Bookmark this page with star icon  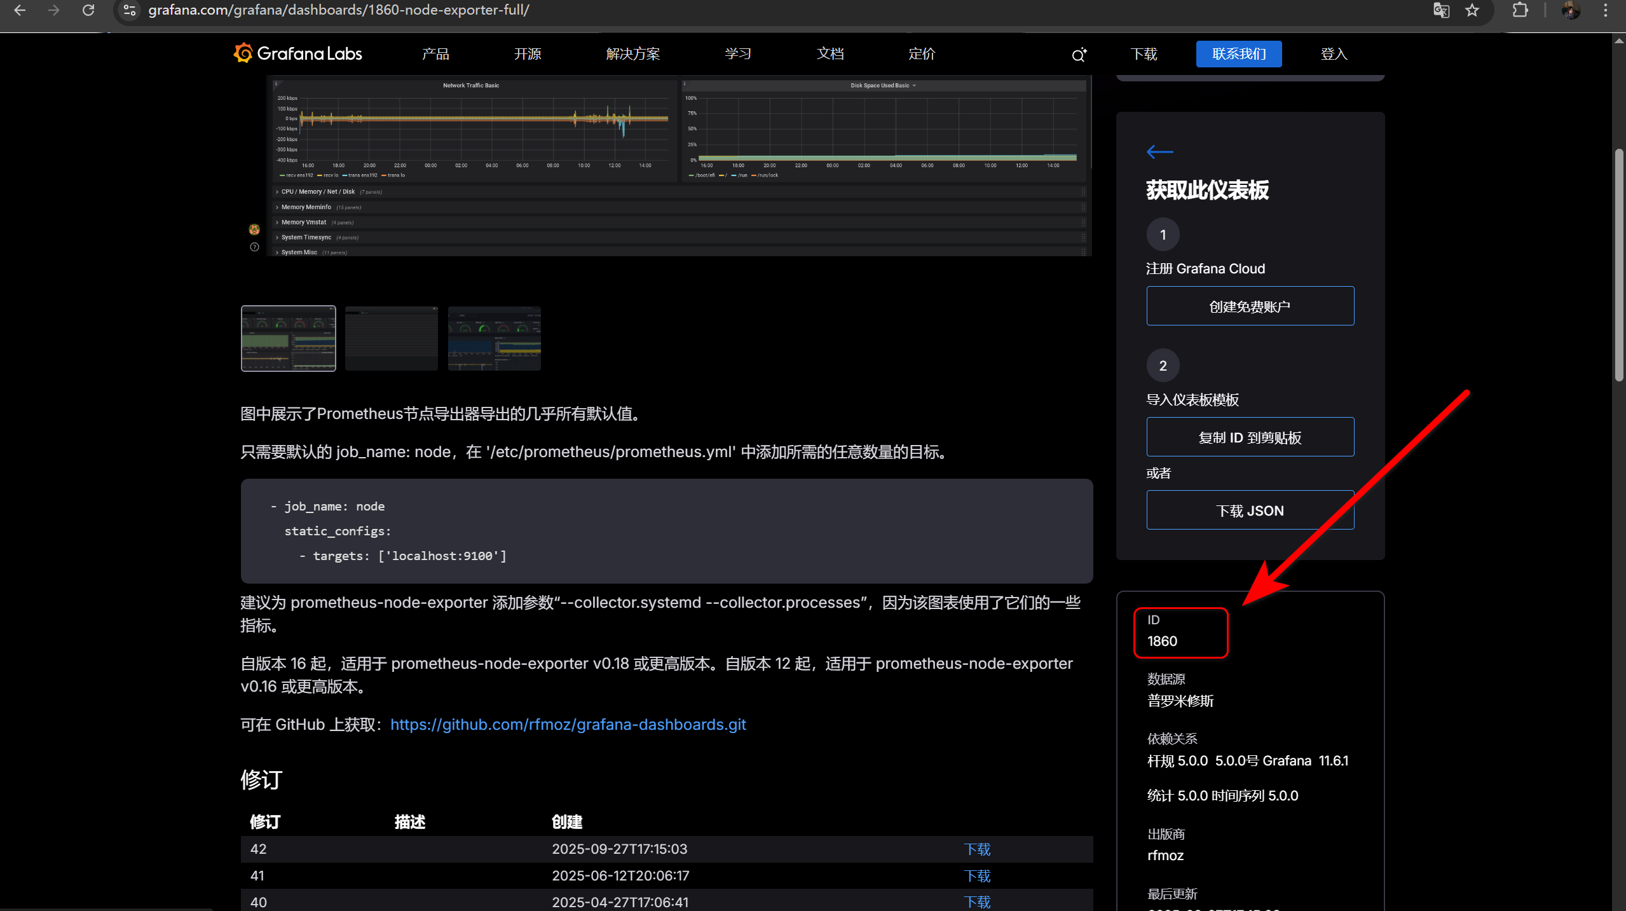point(1472,10)
